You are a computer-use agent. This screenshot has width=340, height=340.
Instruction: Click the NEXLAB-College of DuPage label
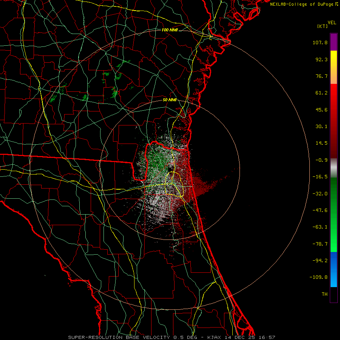click(304, 4)
